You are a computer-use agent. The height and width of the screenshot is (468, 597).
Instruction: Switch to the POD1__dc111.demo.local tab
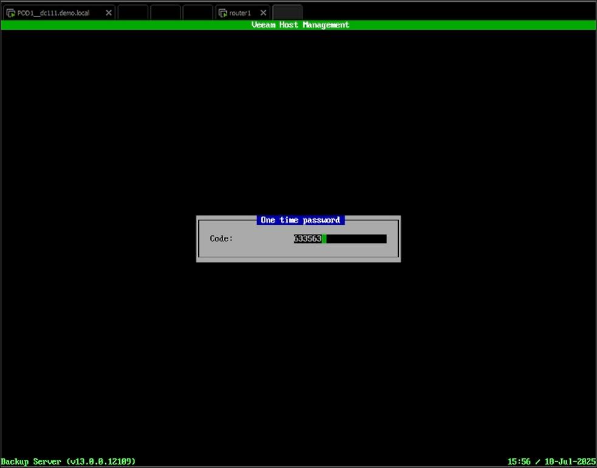(x=53, y=13)
